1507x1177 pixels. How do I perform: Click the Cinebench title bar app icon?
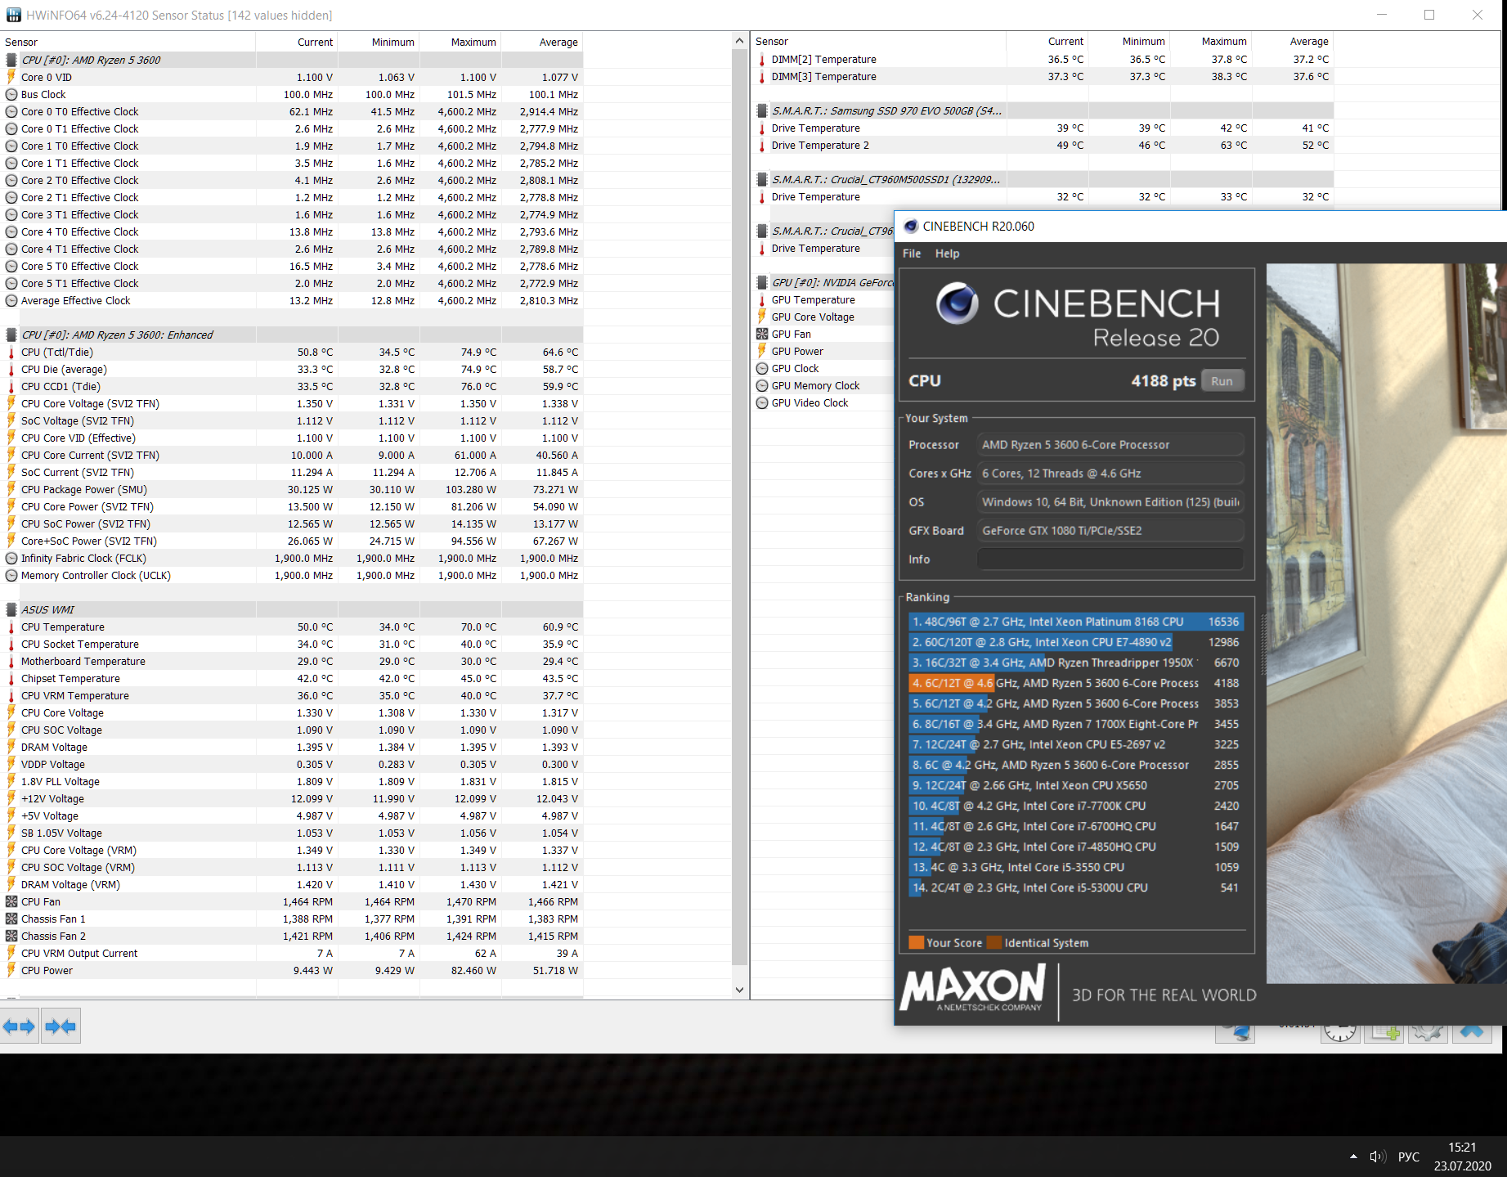[x=911, y=227]
